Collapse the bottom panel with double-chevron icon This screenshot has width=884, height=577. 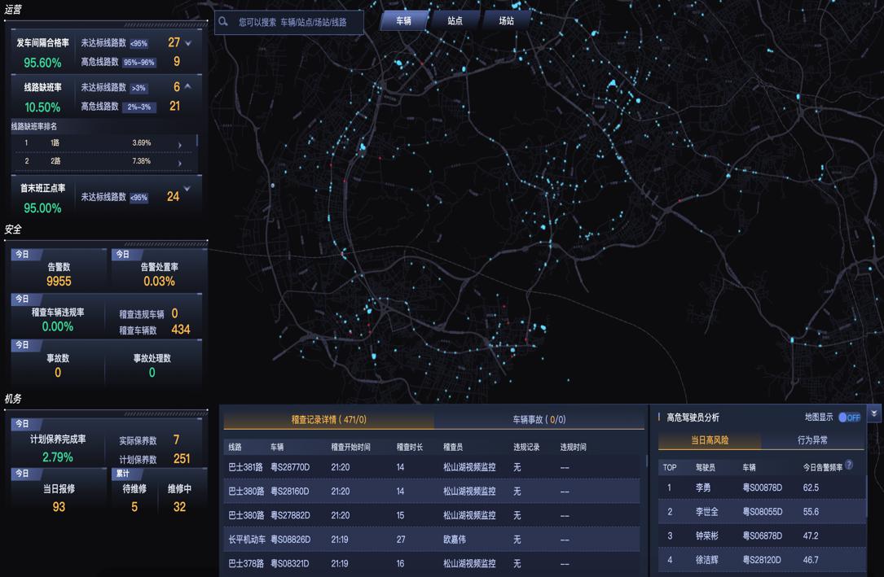pyautogui.click(x=873, y=413)
